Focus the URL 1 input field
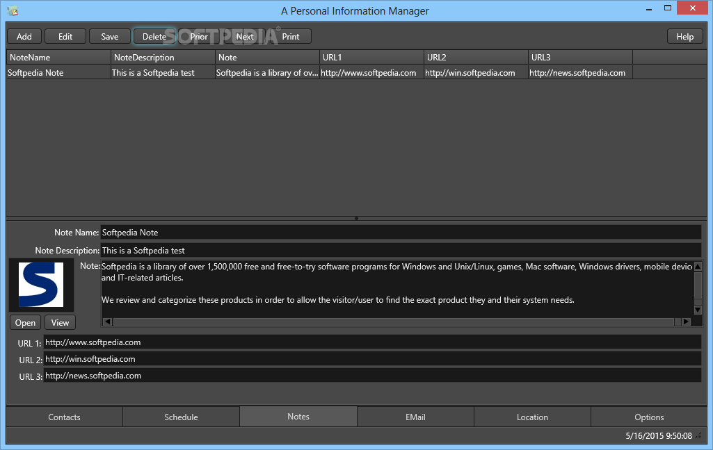The height and width of the screenshot is (450, 713). tap(372, 342)
